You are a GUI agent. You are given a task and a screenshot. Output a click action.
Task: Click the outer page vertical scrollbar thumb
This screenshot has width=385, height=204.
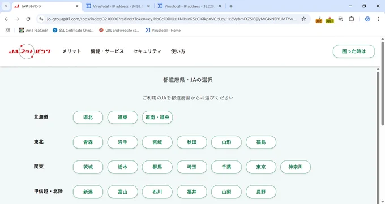(x=383, y=84)
